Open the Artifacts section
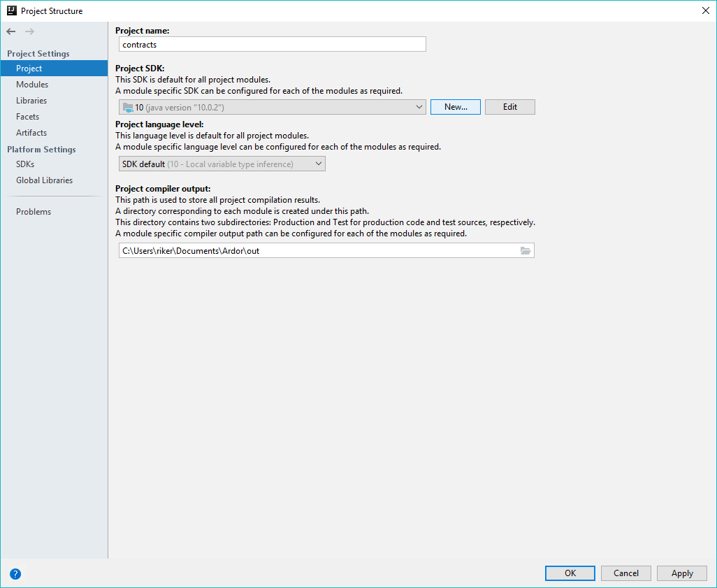The image size is (717, 588). pos(31,133)
